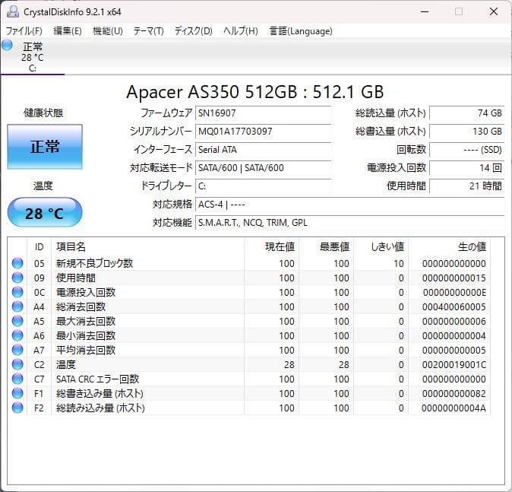Click the power on hours value 21 時間

[467, 186]
